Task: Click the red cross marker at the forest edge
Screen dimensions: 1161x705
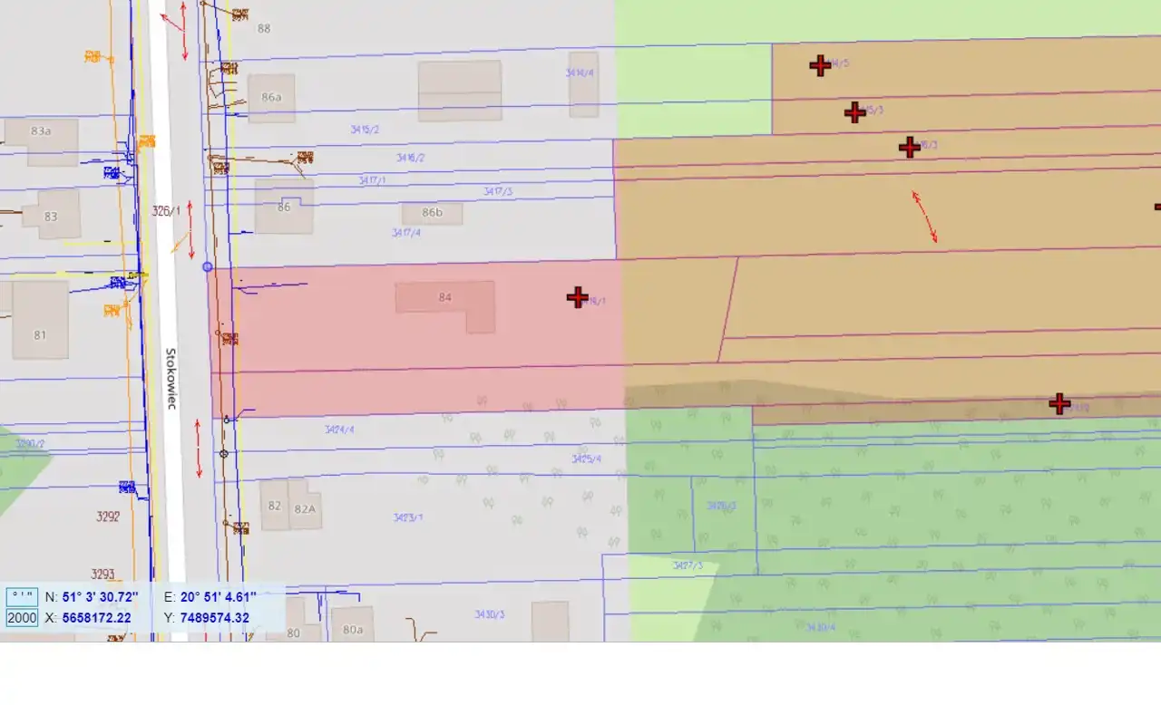Action: pos(1059,403)
